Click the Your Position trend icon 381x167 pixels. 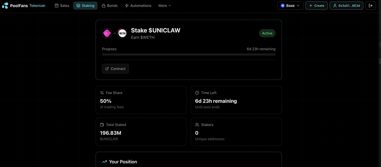point(104,162)
